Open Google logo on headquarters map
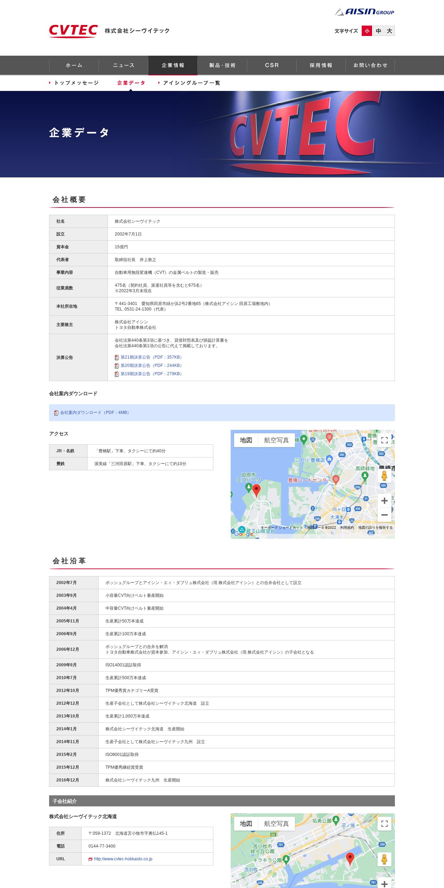Viewport: 444px width, 888px height. 244,534
